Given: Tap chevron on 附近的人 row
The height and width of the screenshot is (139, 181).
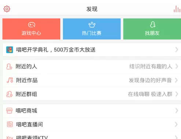Looking at the screenshot, I should tap(177, 67).
